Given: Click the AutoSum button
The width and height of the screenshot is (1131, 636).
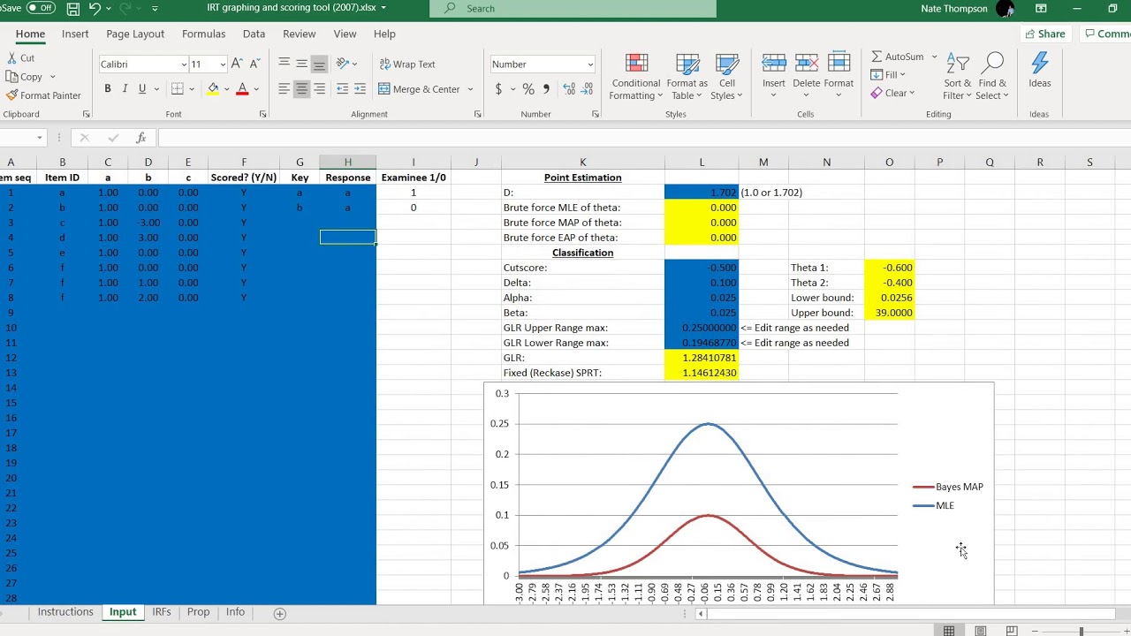Looking at the screenshot, I should click(x=897, y=57).
